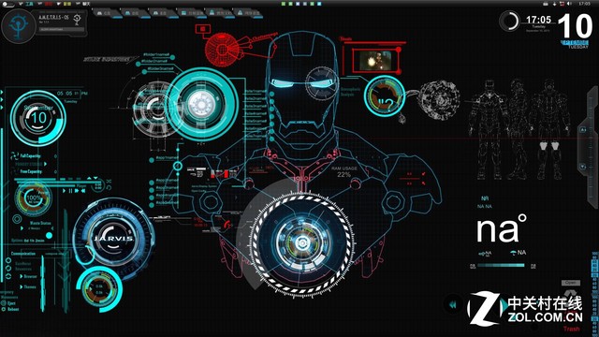This screenshot has height=337, width=599.
Task: Click the Open button above Trash
Action: (571, 283)
